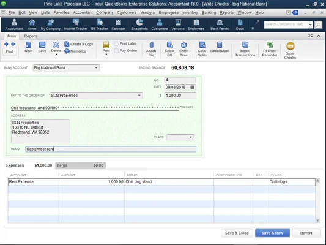Expand the Class dropdown on the check
This screenshot has width=326, height=245.
pyautogui.click(x=191, y=137)
